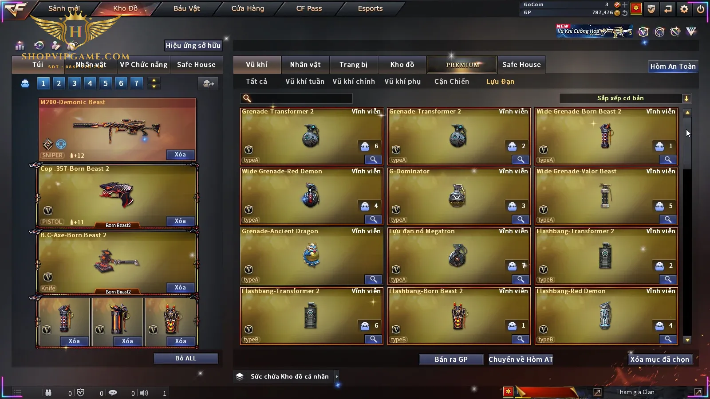Click the GP refresh icon
The height and width of the screenshot is (399, 710).
625,13
